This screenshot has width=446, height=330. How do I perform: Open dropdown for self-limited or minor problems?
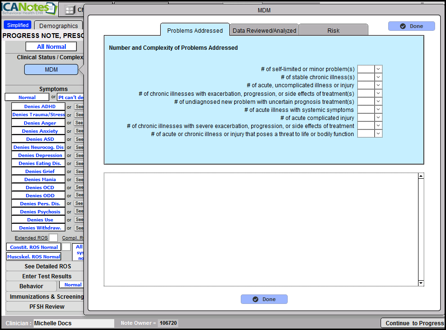378,69
